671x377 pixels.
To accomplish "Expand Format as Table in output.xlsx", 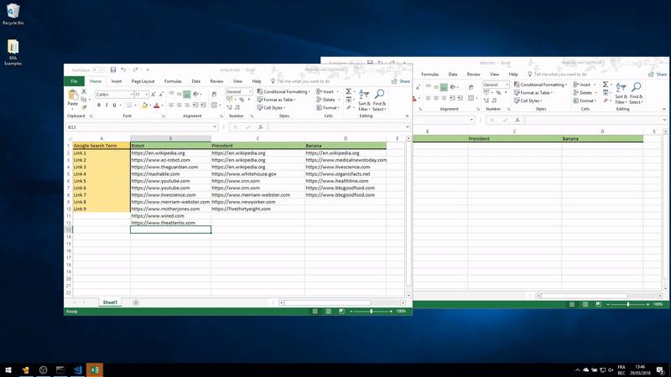I will point(277,100).
